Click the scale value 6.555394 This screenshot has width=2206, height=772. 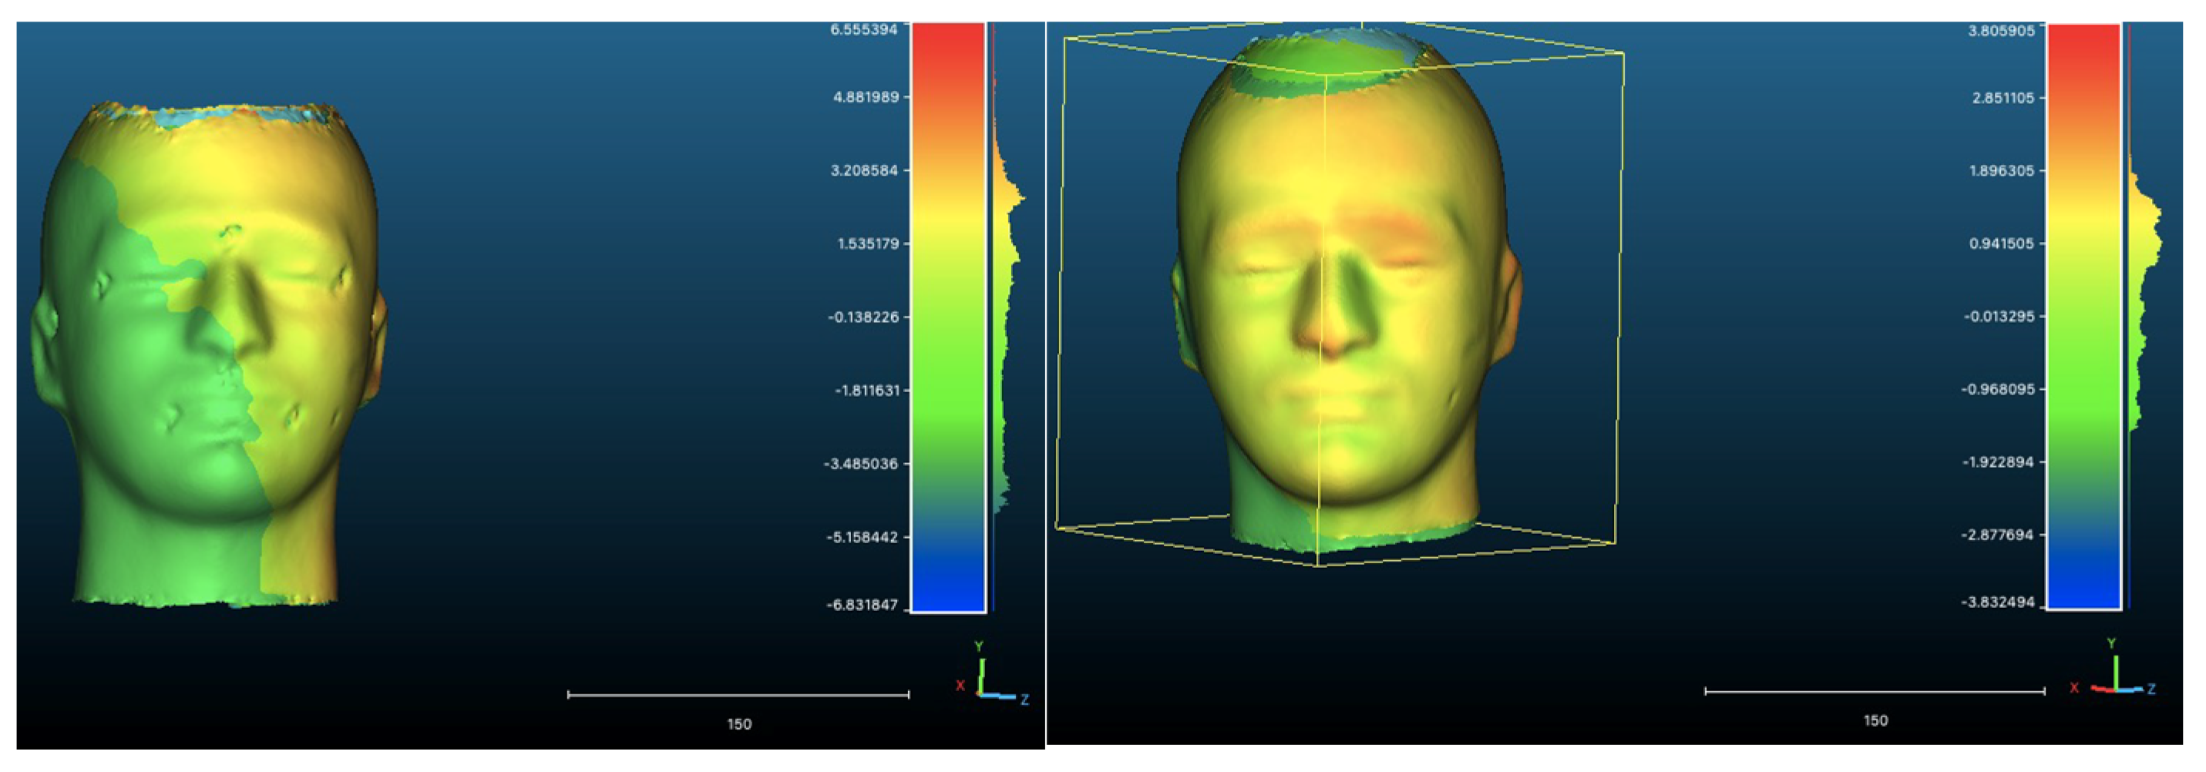coord(863,29)
